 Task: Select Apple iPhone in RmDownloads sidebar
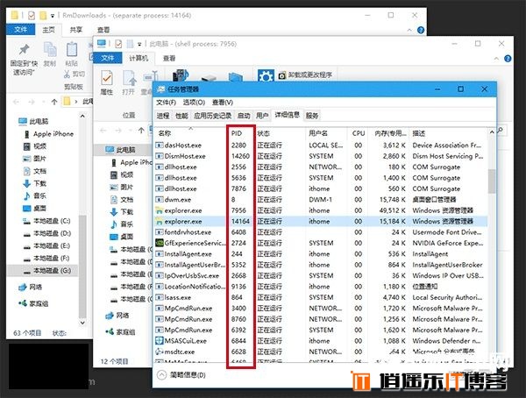pos(48,134)
